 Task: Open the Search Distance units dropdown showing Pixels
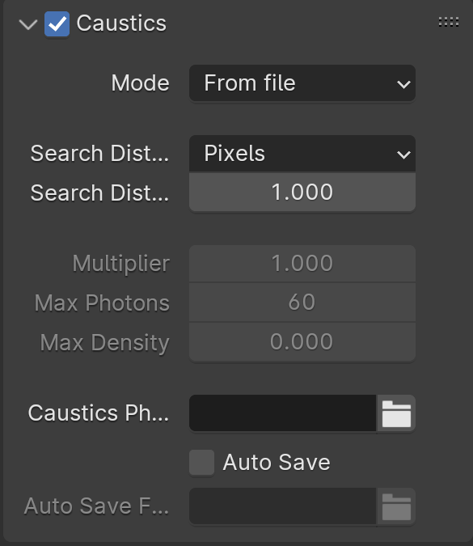pyautogui.click(x=302, y=154)
